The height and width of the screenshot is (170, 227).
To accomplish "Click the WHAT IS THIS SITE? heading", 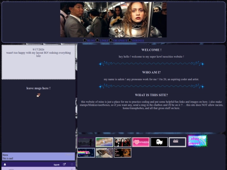I will [x=151, y=95].
